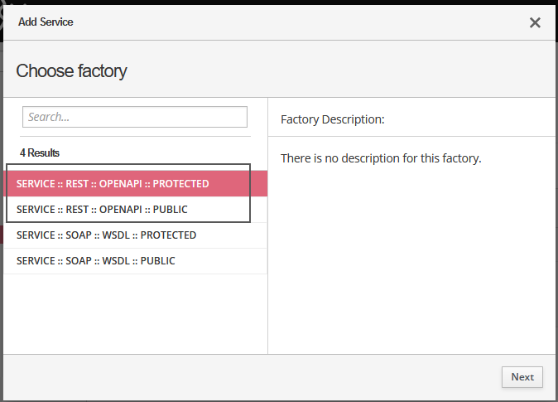Click the '4 Results' count label
This screenshot has width=558, height=402.
pos(40,153)
